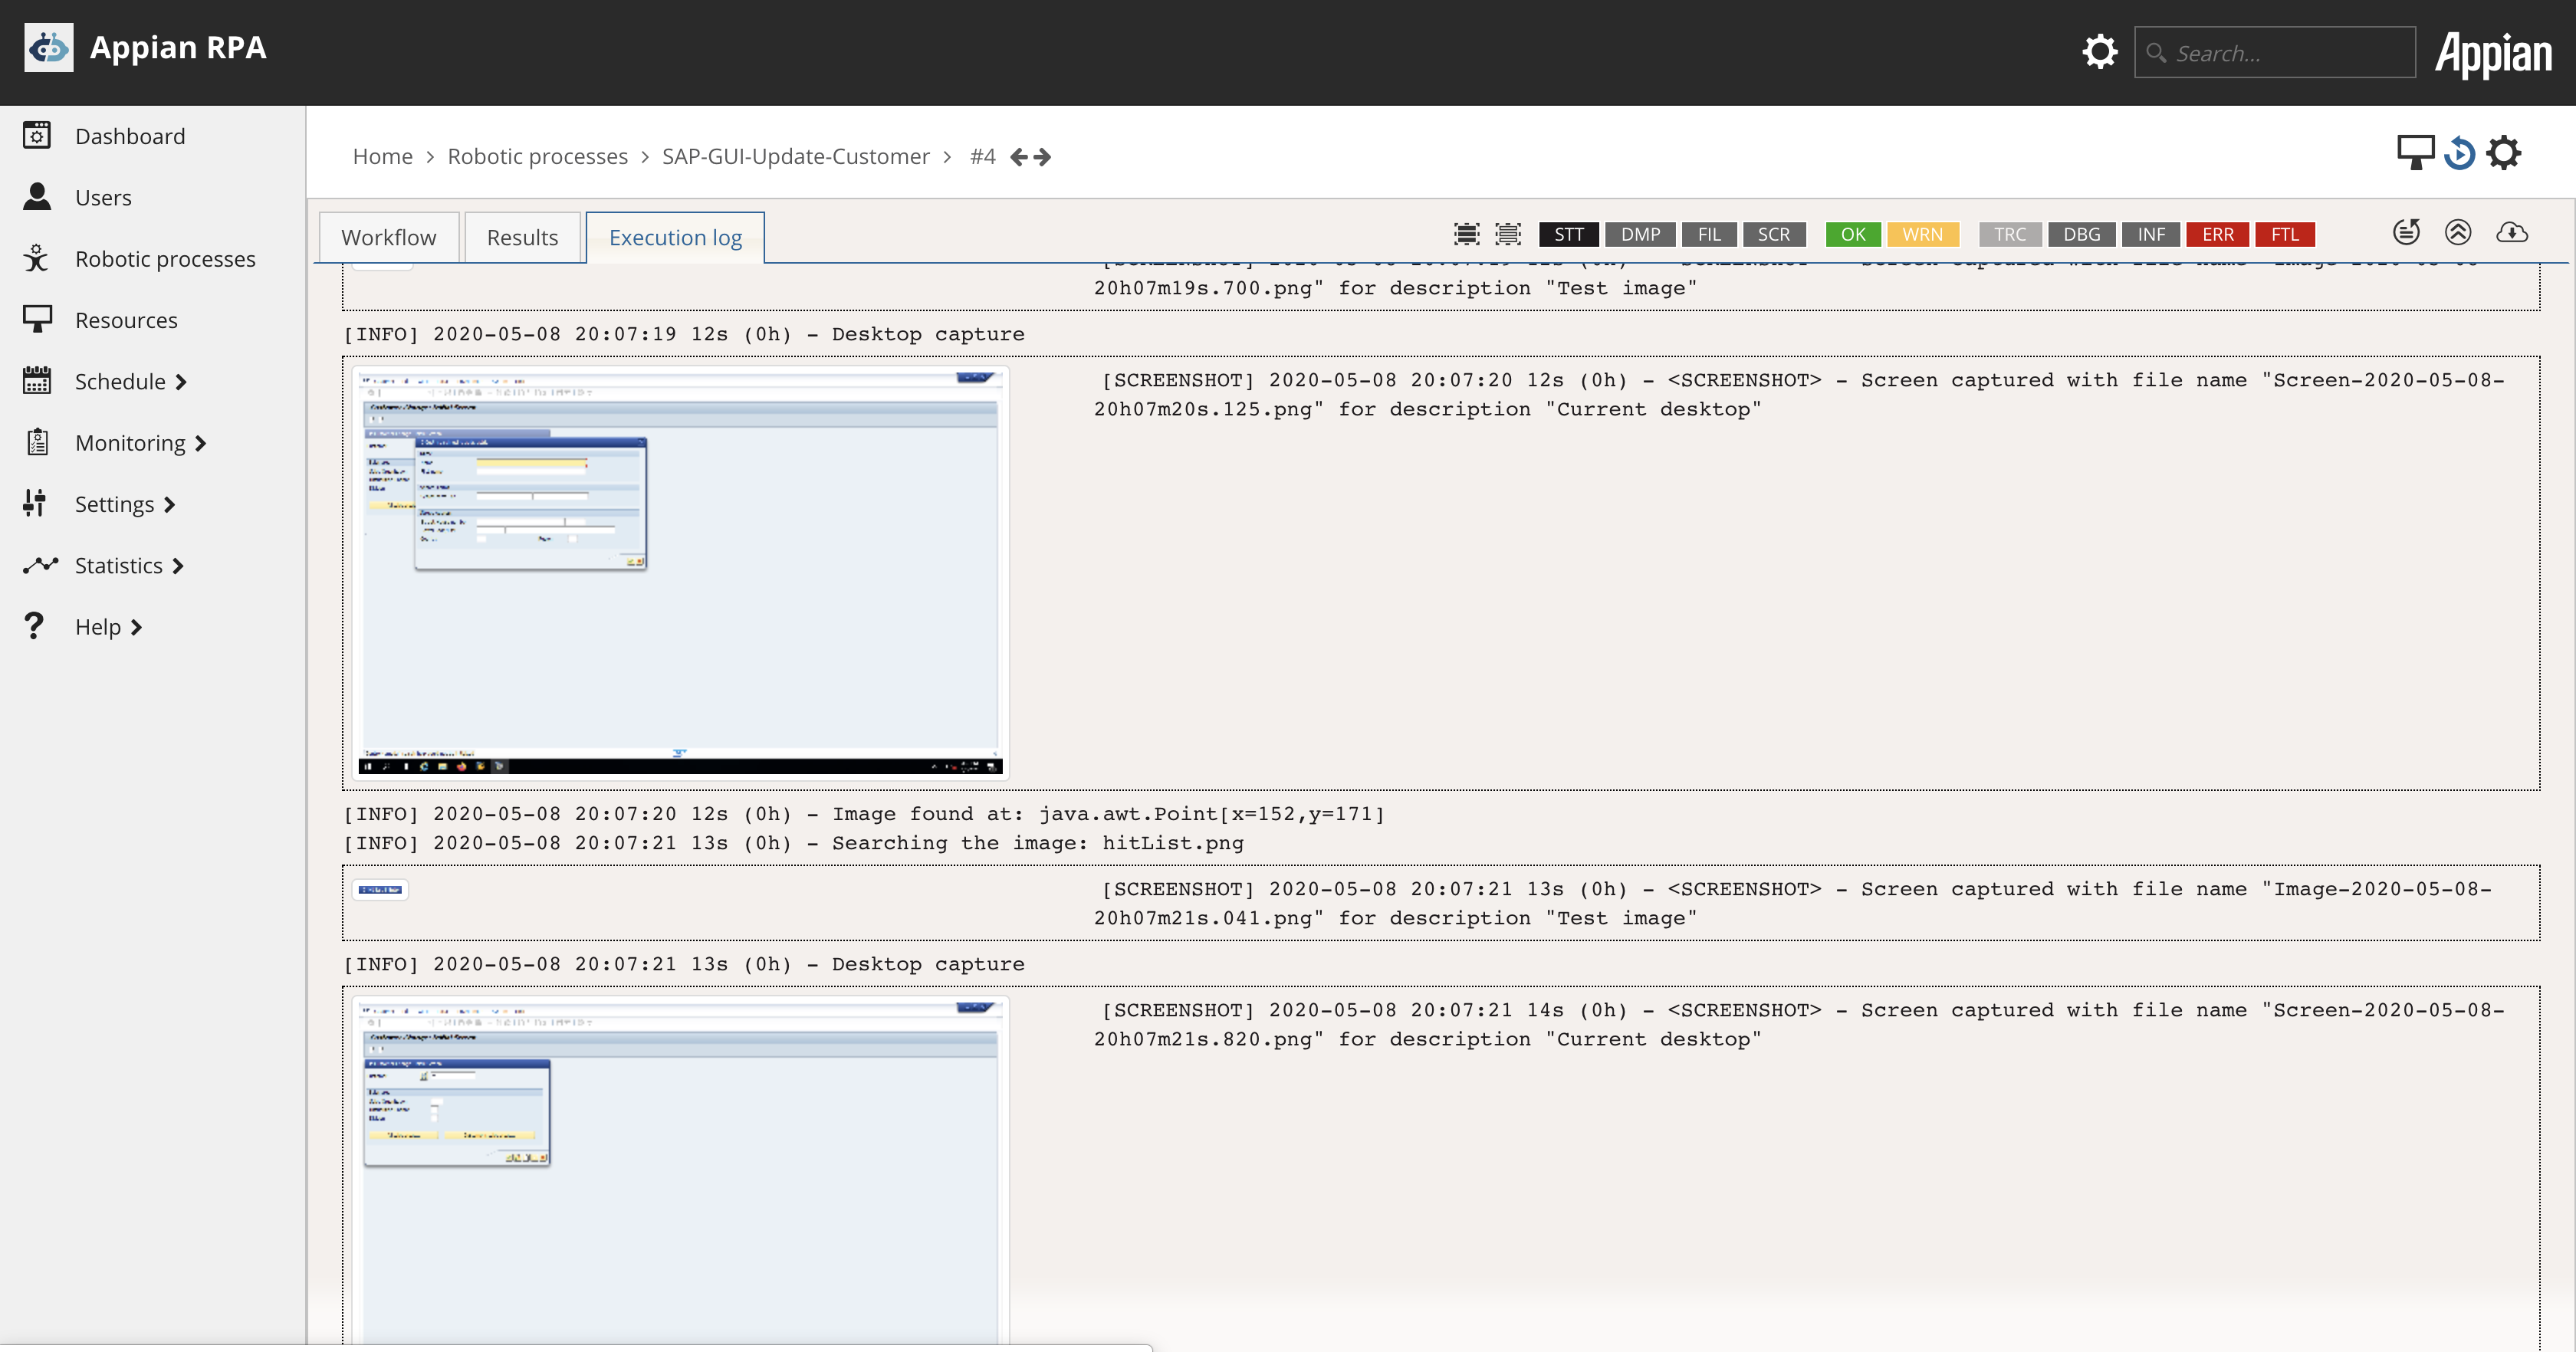Toggle the OK log filter
The width and height of the screenshot is (2576, 1352).
tap(1852, 234)
